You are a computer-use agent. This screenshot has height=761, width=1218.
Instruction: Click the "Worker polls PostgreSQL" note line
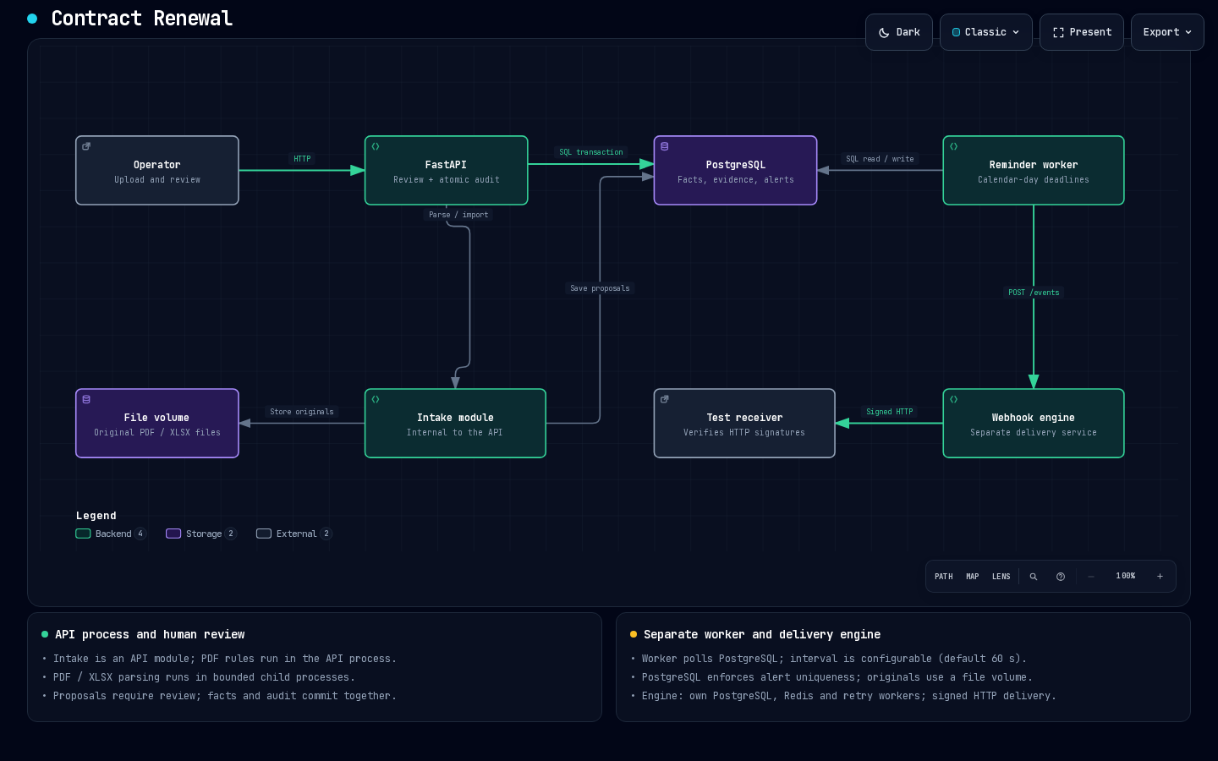(x=834, y=659)
